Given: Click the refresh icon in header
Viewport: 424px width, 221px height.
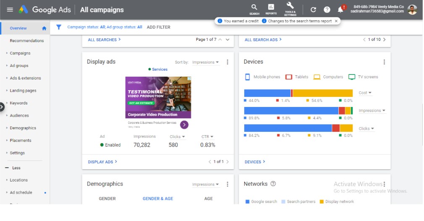Looking at the screenshot, I should pos(313,10).
